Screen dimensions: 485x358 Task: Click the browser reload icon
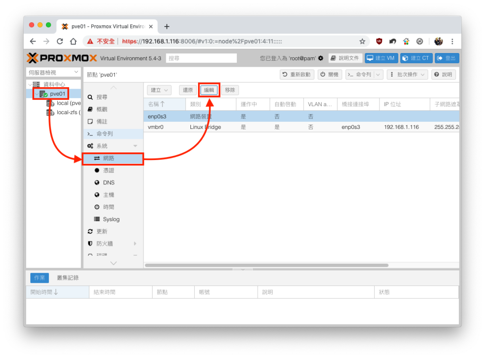tap(60, 41)
